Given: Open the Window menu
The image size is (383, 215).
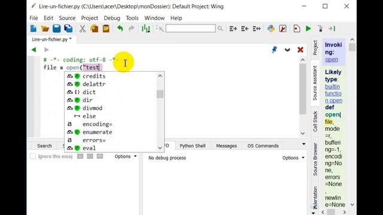Looking at the screenshot, I should pos(154,18).
